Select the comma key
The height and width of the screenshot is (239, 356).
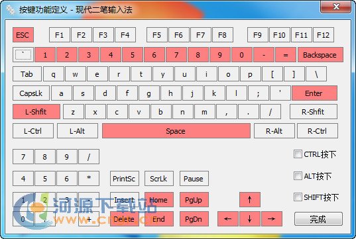pyautogui.click(x=227, y=112)
